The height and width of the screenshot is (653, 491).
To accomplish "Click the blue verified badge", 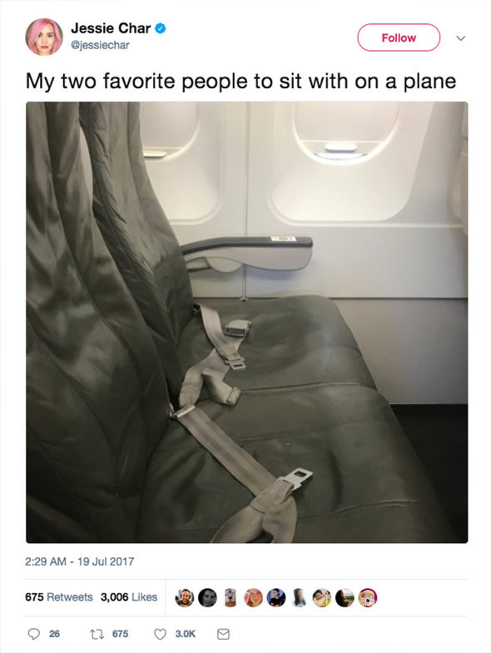I will [x=161, y=28].
